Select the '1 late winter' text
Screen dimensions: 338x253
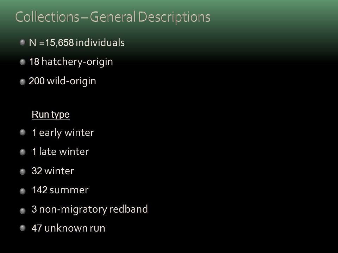point(60,152)
